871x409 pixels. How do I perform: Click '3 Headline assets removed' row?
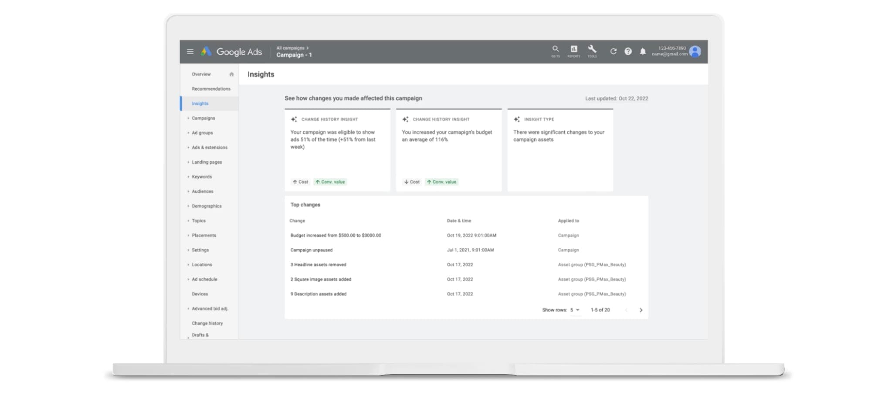click(x=466, y=265)
